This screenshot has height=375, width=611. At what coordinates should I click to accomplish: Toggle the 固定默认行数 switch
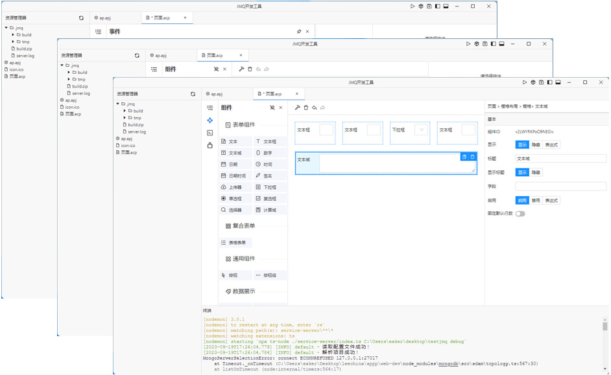(520, 214)
